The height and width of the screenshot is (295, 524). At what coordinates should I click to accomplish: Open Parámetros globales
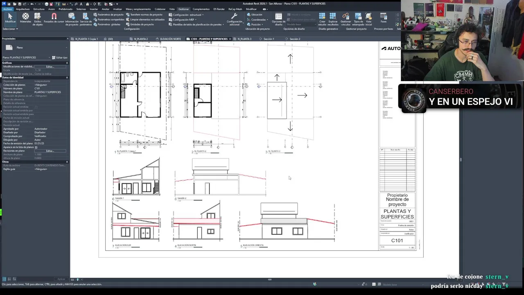click(107, 24)
